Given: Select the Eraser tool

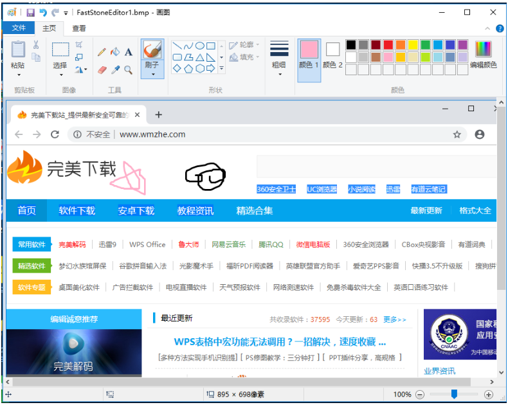Looking at the screenshot, I should point(102,70).
